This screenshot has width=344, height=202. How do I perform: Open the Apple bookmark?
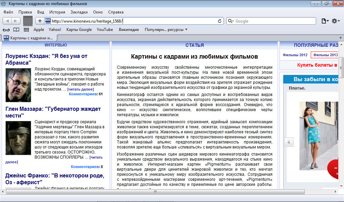39,30
